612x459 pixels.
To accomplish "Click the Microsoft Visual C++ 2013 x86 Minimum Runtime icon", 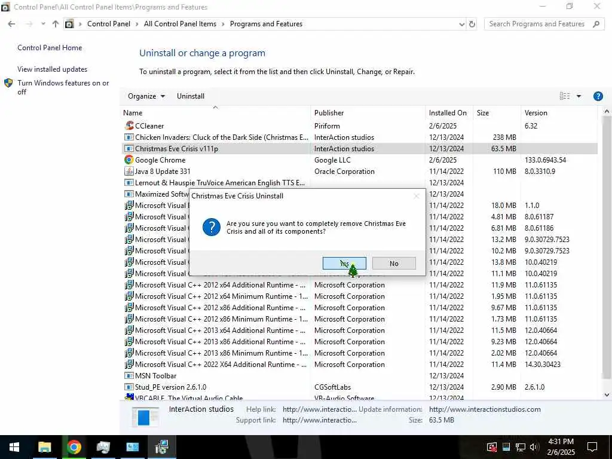I will pos(129,353).
